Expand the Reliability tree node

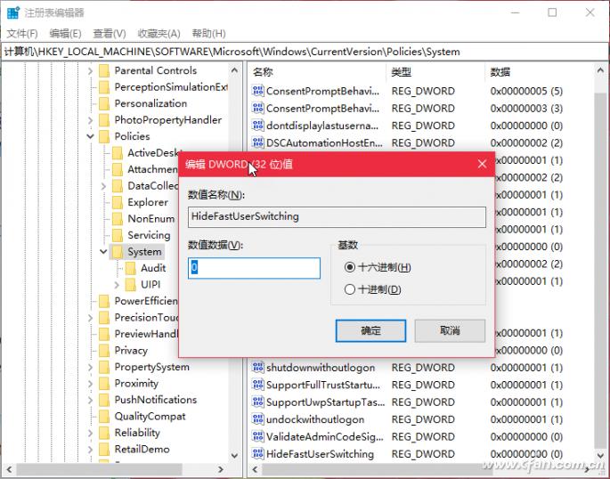90,433
